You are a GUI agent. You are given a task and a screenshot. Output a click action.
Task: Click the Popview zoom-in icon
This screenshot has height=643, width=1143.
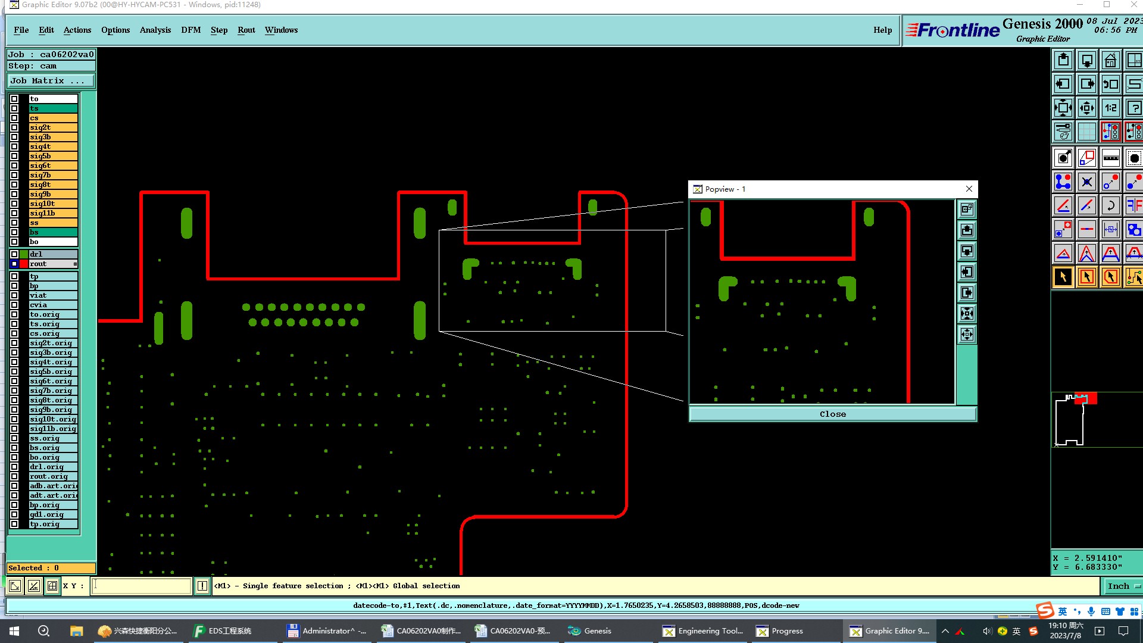click(967, 313)
